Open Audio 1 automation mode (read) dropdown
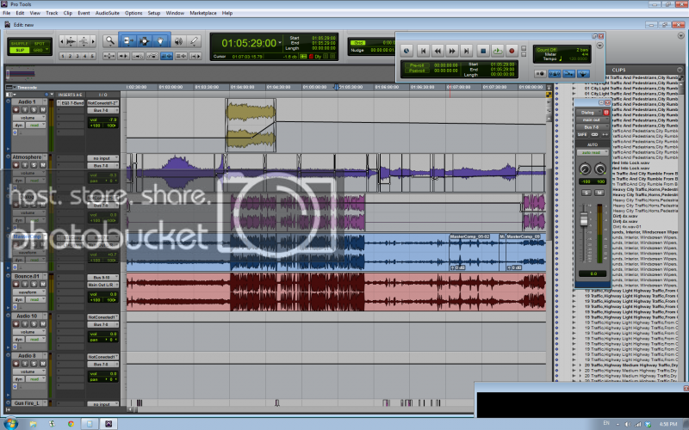 click(36, 126)
